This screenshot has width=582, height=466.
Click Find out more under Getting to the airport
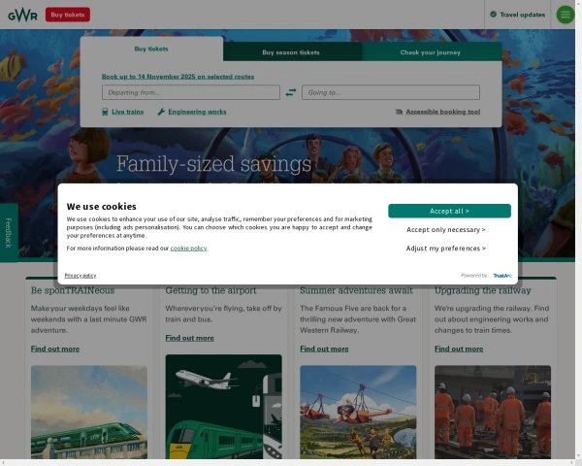(190, 338)
